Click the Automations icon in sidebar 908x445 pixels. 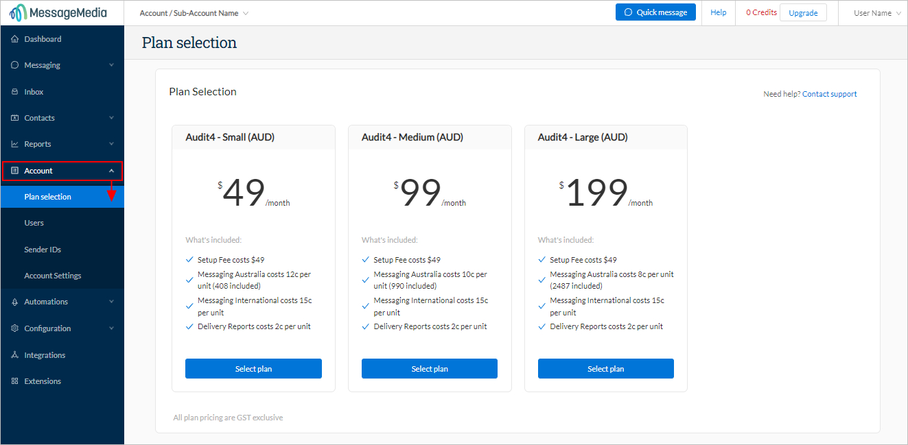tap(15, 302)
